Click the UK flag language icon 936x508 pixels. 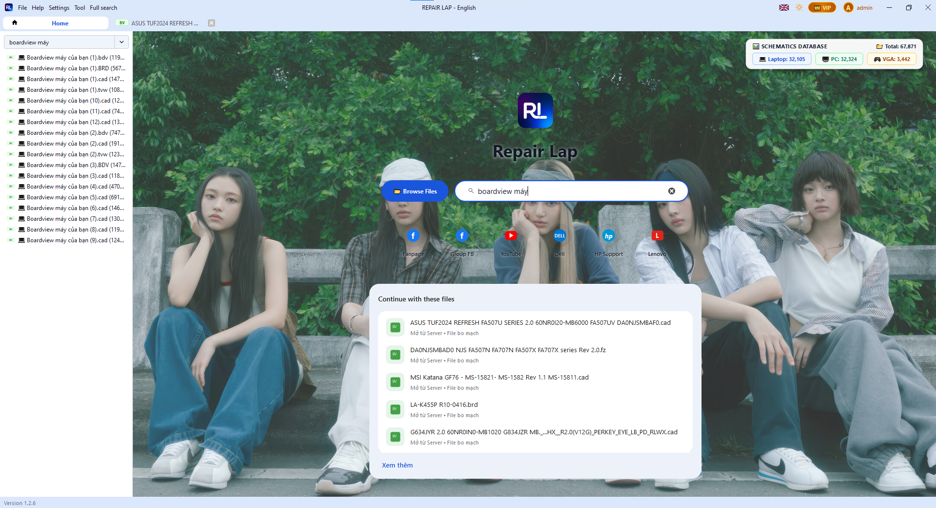[x=784, y=8]
